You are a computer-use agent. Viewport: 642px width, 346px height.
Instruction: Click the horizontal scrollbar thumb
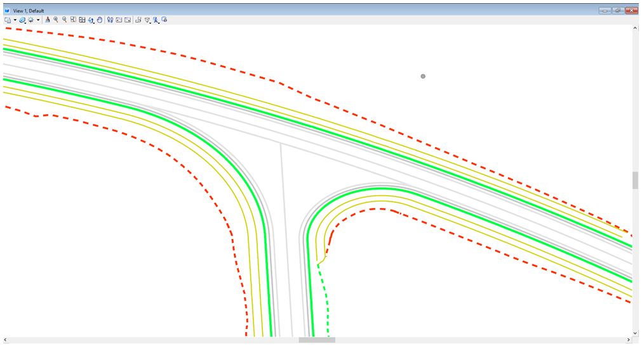pos(317,340)
